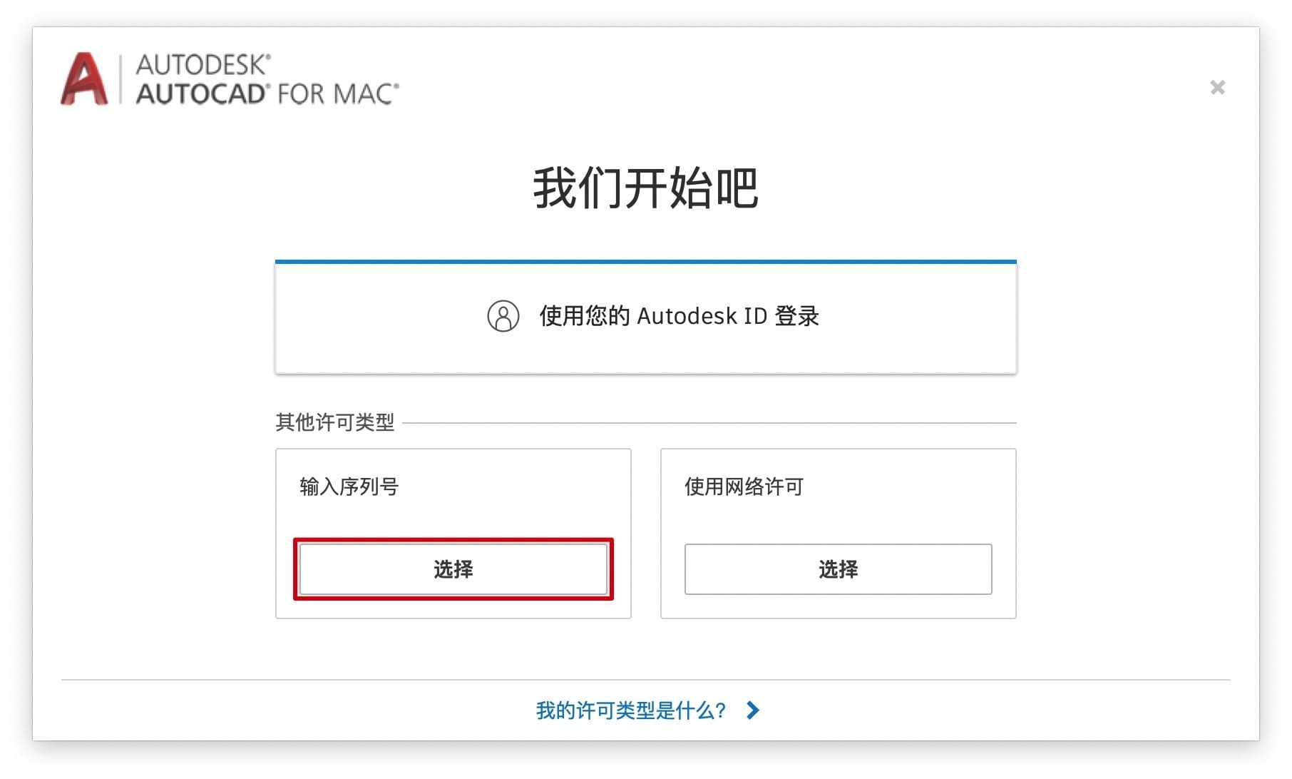Click the user profile icon
The height and width of the screenshot is (779, 1292).
(503, 316)
